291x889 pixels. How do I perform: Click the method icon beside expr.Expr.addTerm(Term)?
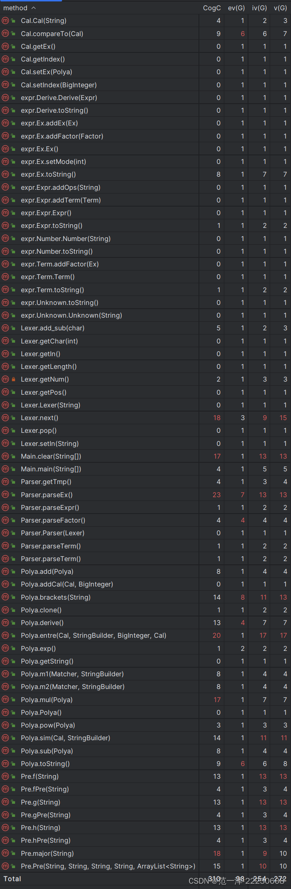coord(5,200)
